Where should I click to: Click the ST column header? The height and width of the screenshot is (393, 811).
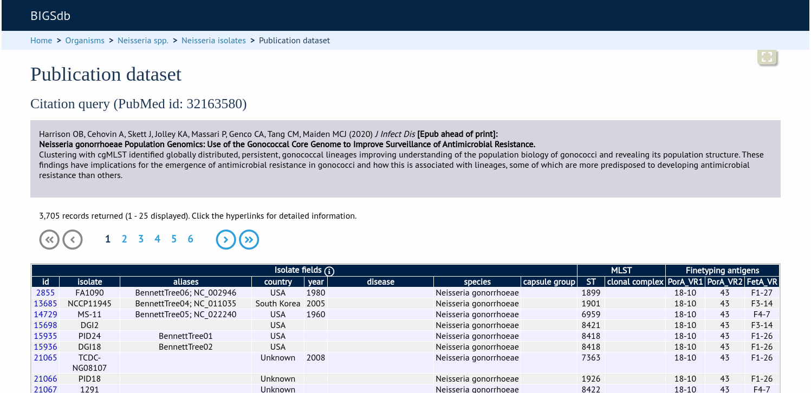(591, 282)
